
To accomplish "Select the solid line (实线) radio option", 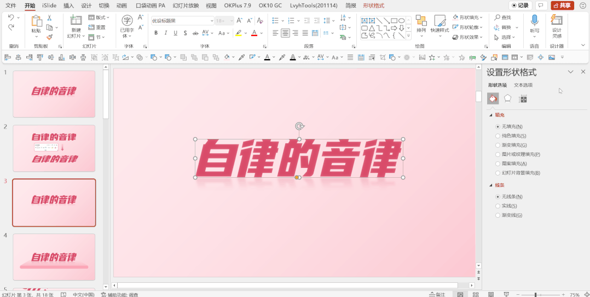I will tap(498, 206).
